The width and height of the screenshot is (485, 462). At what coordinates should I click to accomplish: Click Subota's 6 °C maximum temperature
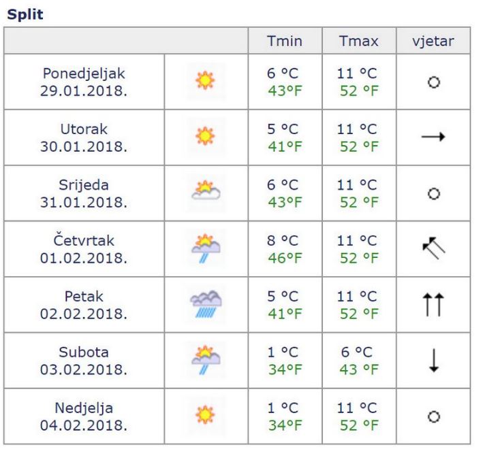point(358,352)
